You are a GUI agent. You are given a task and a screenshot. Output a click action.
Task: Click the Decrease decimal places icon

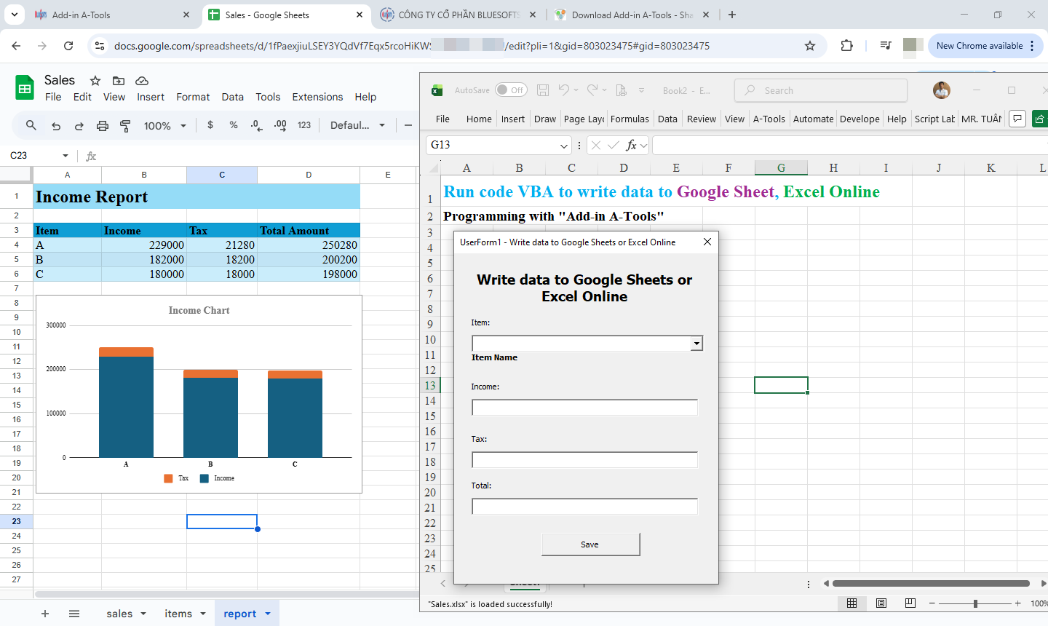tap(255, 125)
